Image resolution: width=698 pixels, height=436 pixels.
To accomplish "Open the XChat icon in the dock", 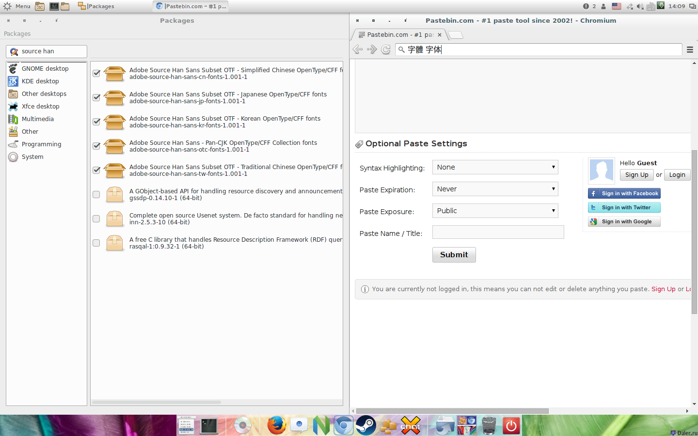I will click(411, 425).
